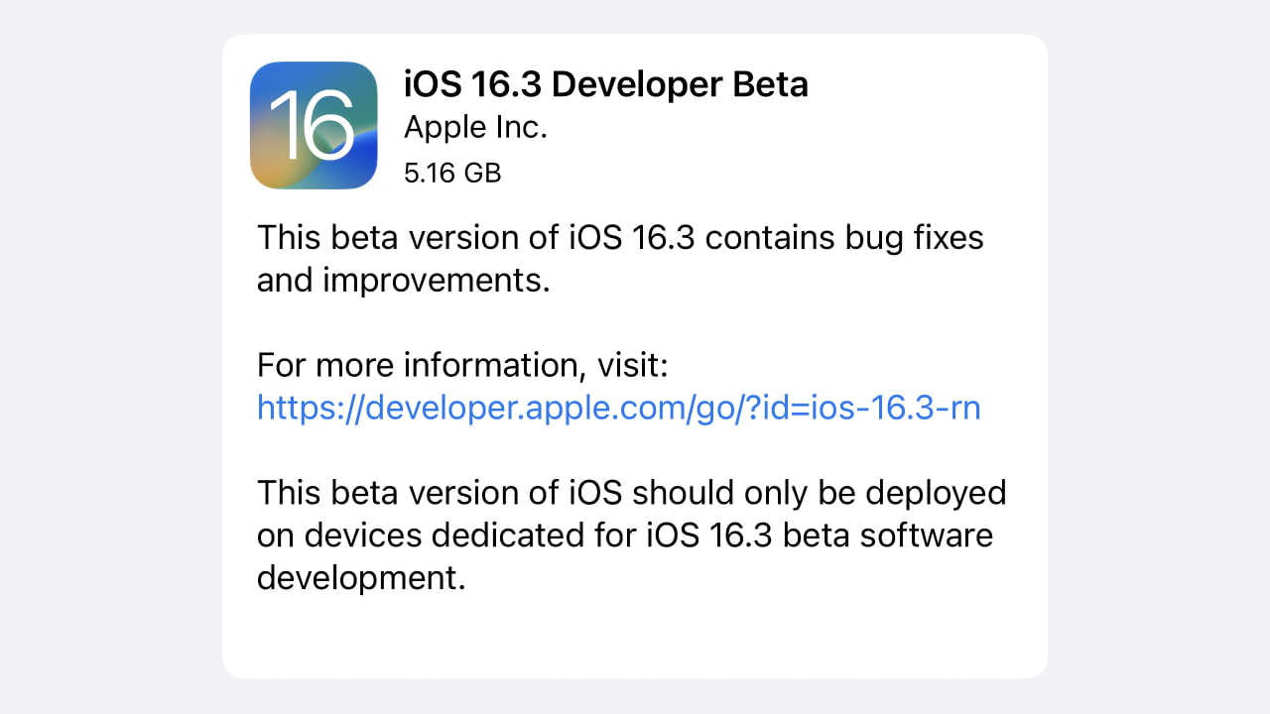This screenshot has width=1270, height=714.
Task: Click the deployment warning paragraph
Action: [x=632, y=535]
